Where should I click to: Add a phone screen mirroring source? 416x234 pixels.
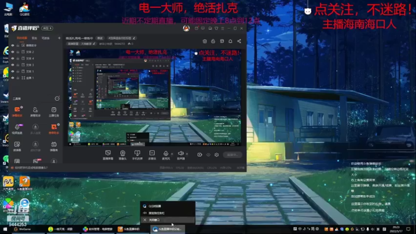(137, 155)
